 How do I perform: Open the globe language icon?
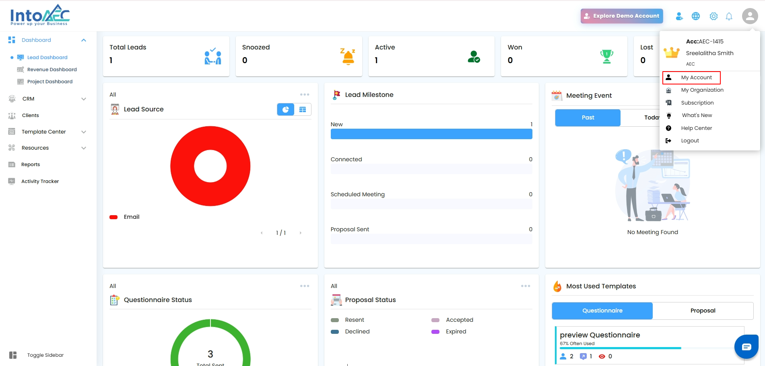coord(696,16)
